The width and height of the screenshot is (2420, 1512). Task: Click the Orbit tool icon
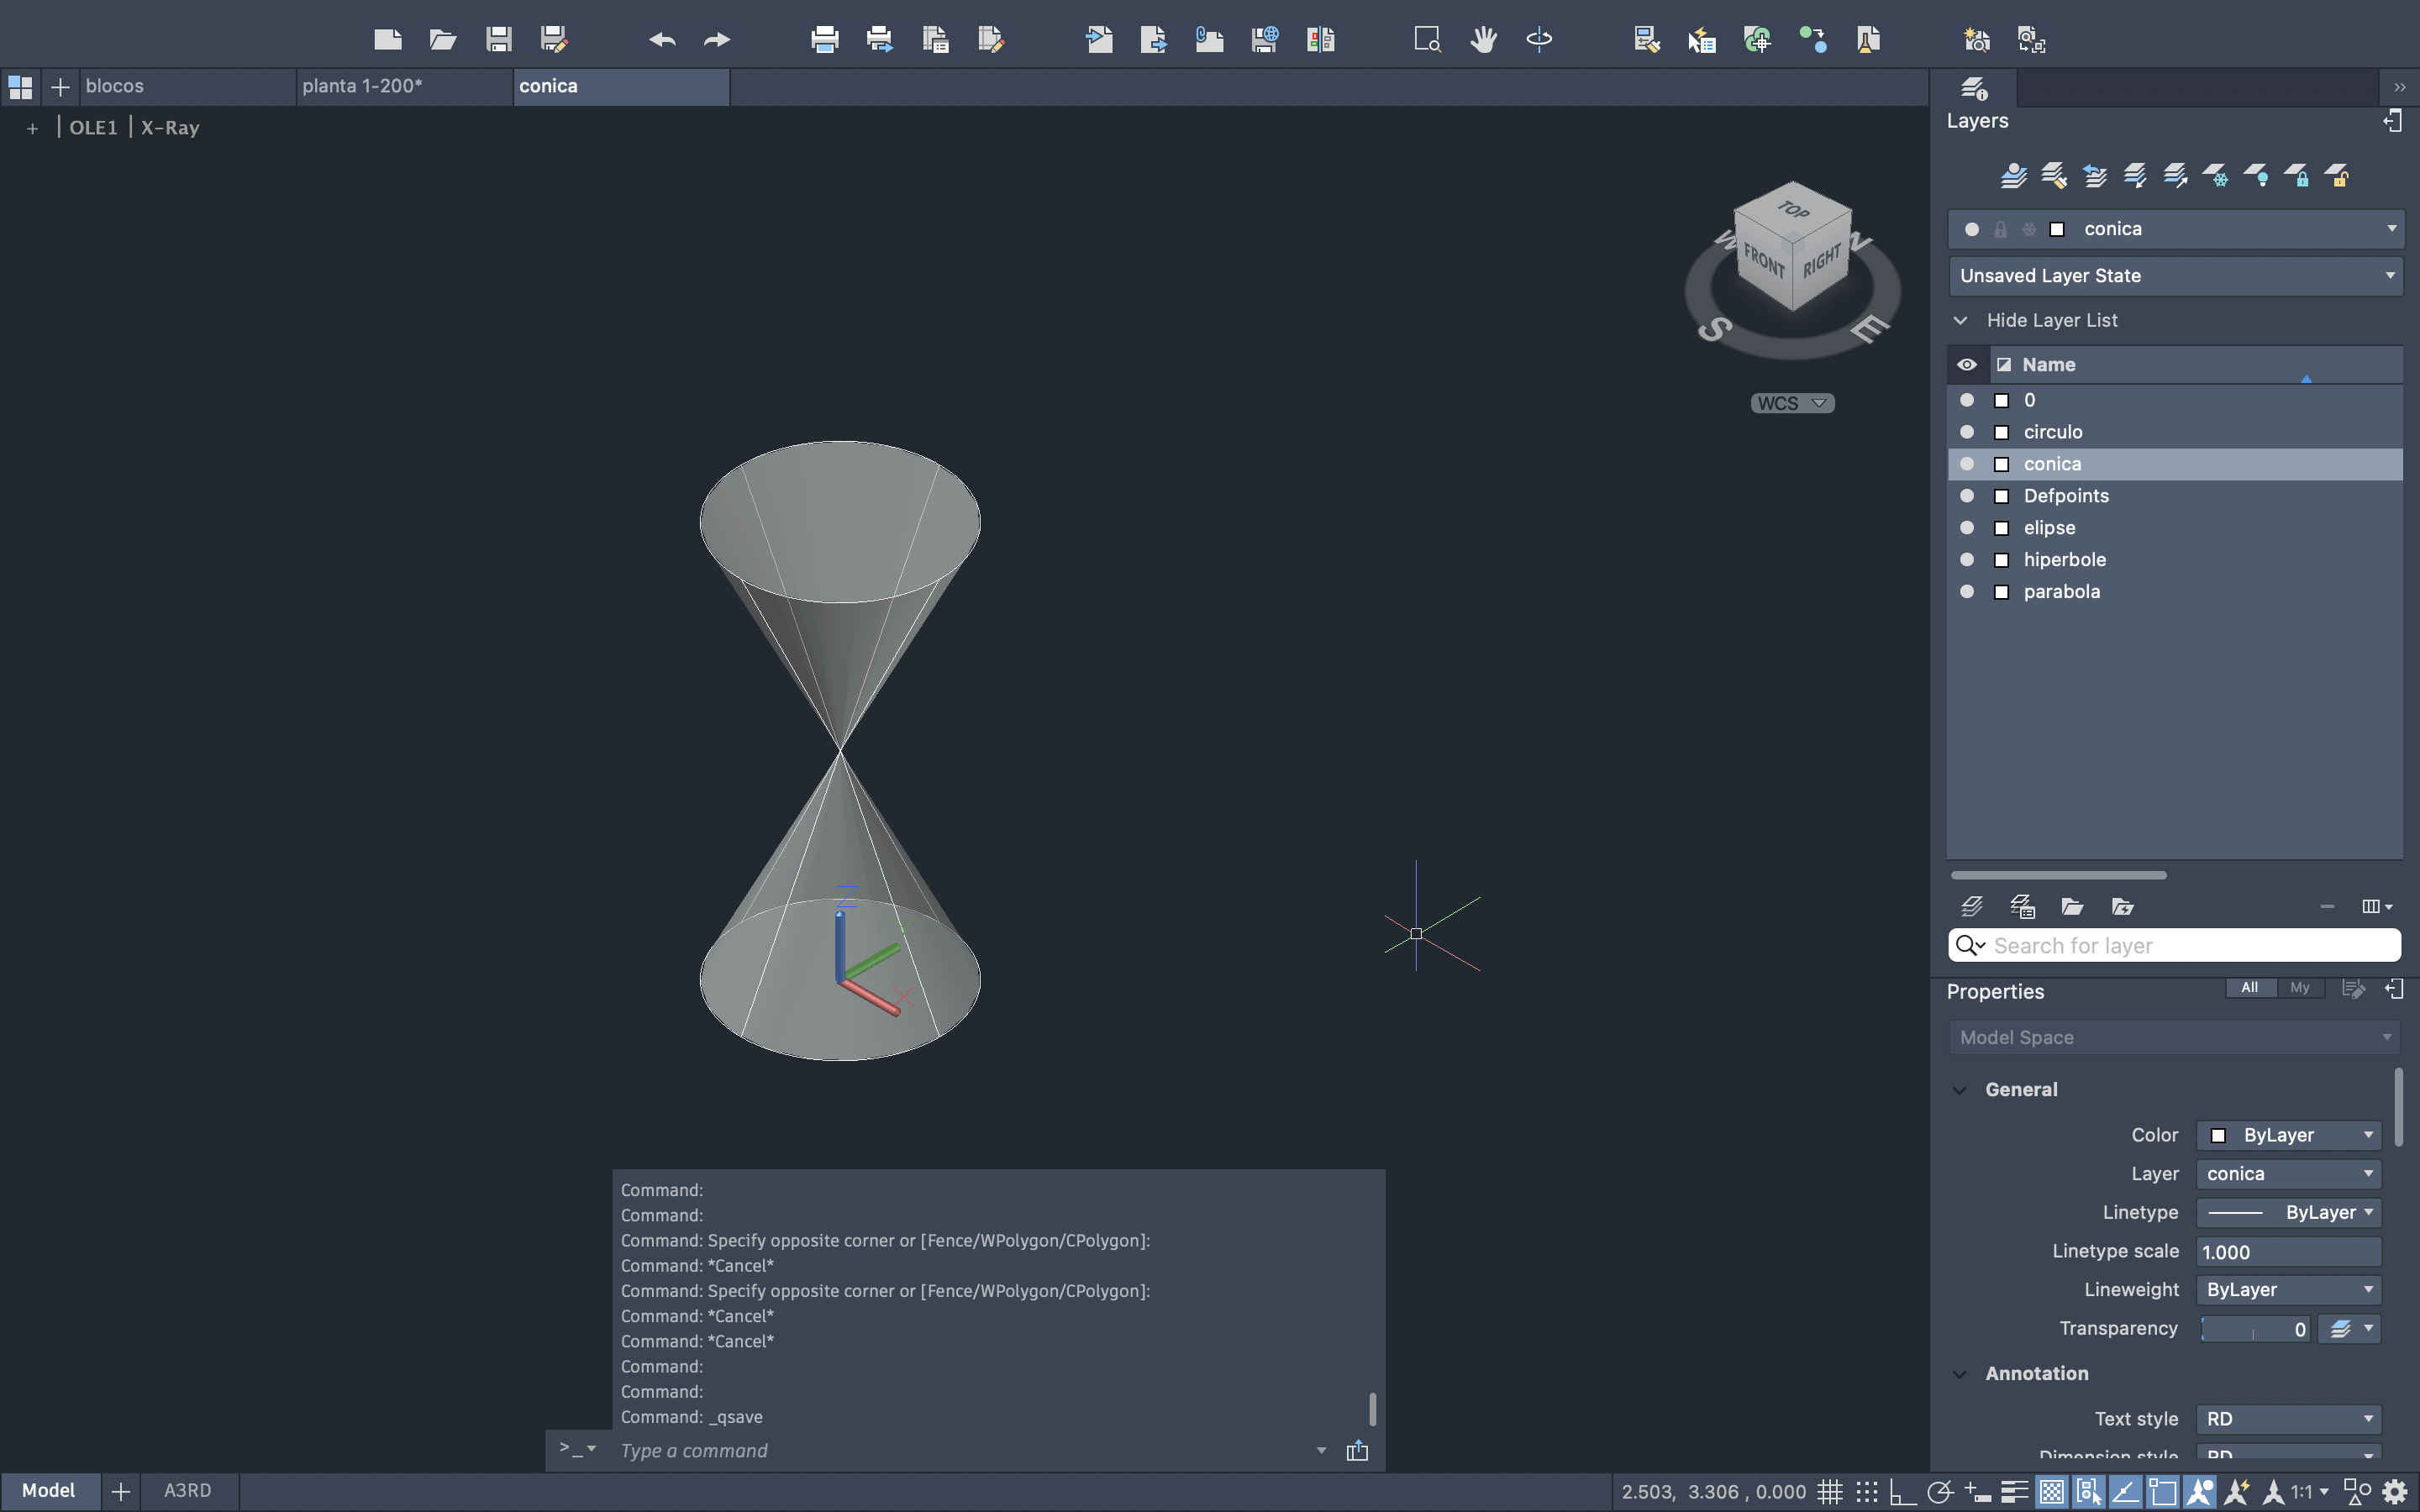tap(1539, 40)
